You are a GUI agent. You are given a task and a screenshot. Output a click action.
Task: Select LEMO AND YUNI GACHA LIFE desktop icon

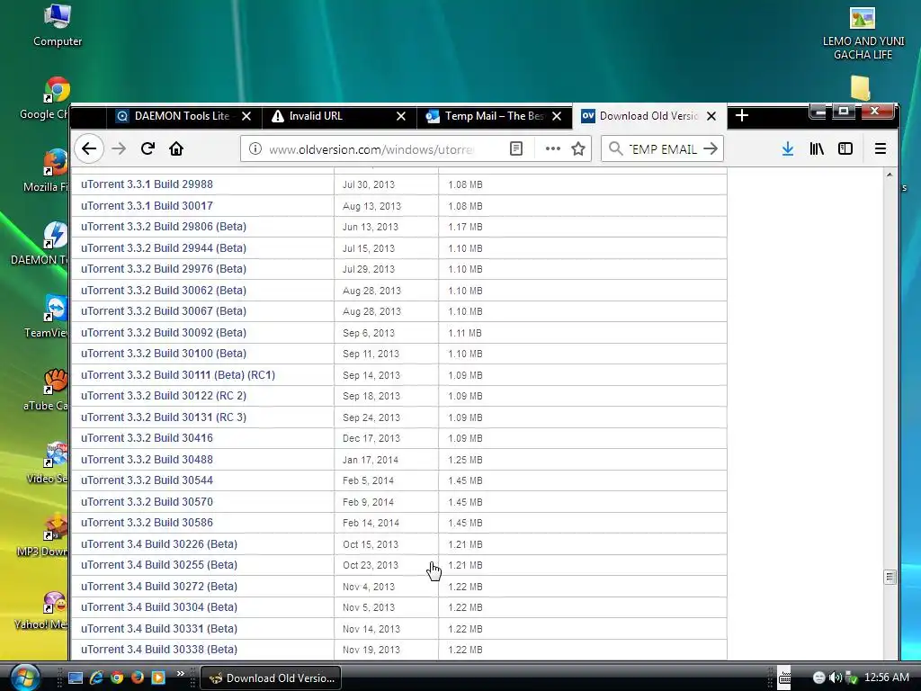coord(863,33)
